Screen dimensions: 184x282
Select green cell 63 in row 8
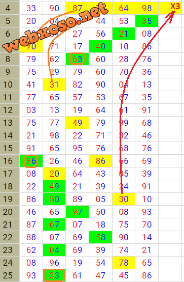coord(77,59)
